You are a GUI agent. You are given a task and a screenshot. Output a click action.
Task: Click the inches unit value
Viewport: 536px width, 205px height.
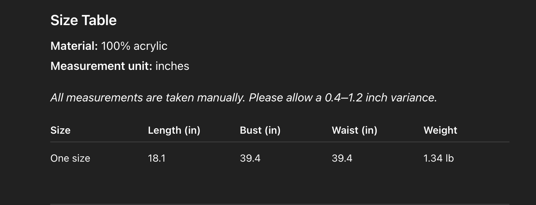[172, 66]
